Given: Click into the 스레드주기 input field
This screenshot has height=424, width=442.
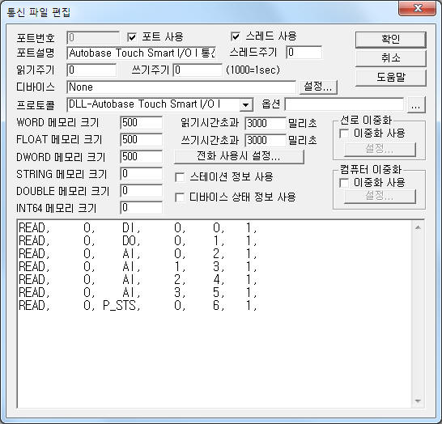Looking at the screenshot, I should [304, 53].
